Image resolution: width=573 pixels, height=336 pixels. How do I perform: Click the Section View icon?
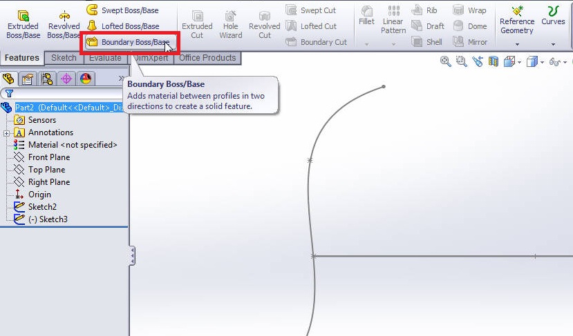coord(494,61)
